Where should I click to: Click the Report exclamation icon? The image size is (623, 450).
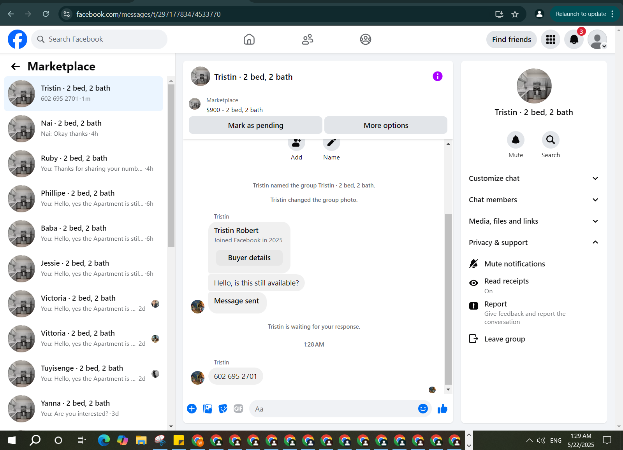[473, 306]
